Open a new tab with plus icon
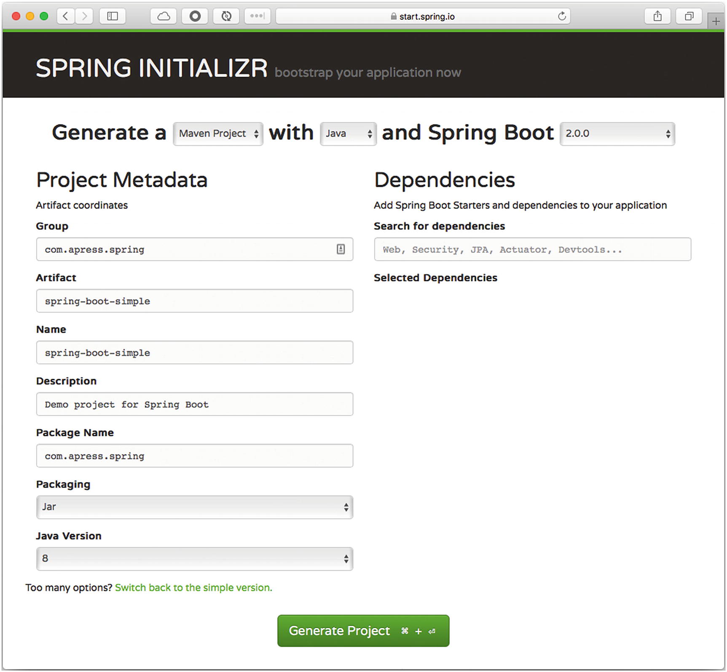Screen dimensions: 727x672 (716, 21)
